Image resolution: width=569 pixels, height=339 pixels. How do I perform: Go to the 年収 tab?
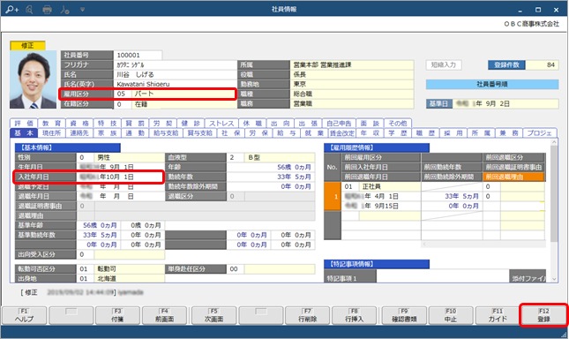coord(370,133)
